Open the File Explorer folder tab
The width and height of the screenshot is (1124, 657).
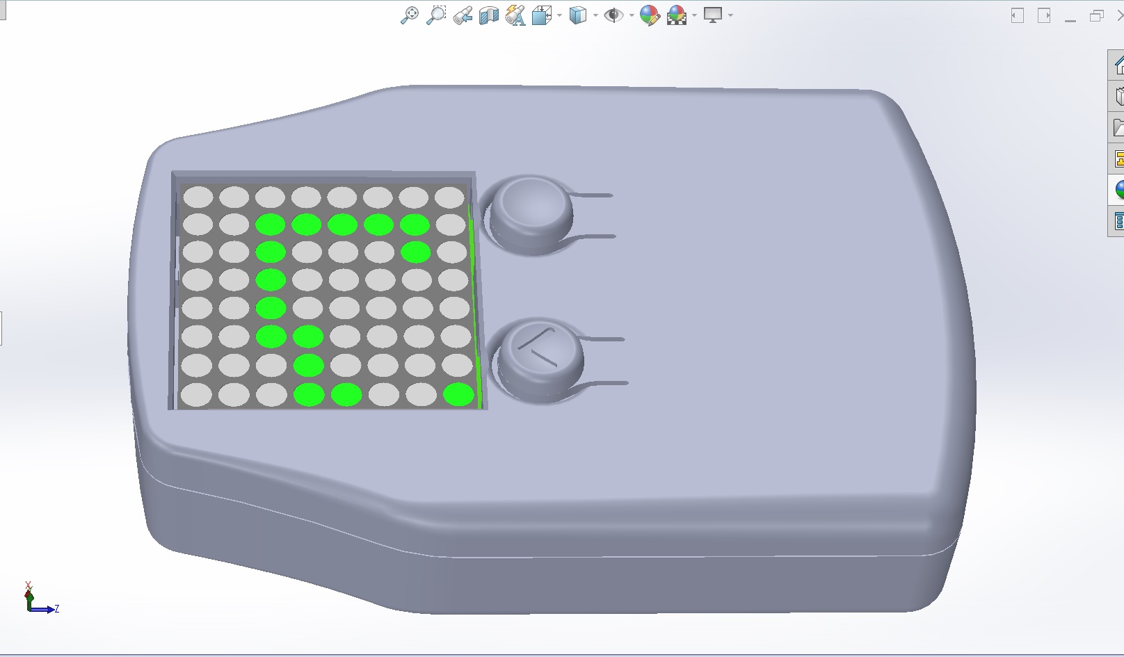click(x=1118, y=127)
